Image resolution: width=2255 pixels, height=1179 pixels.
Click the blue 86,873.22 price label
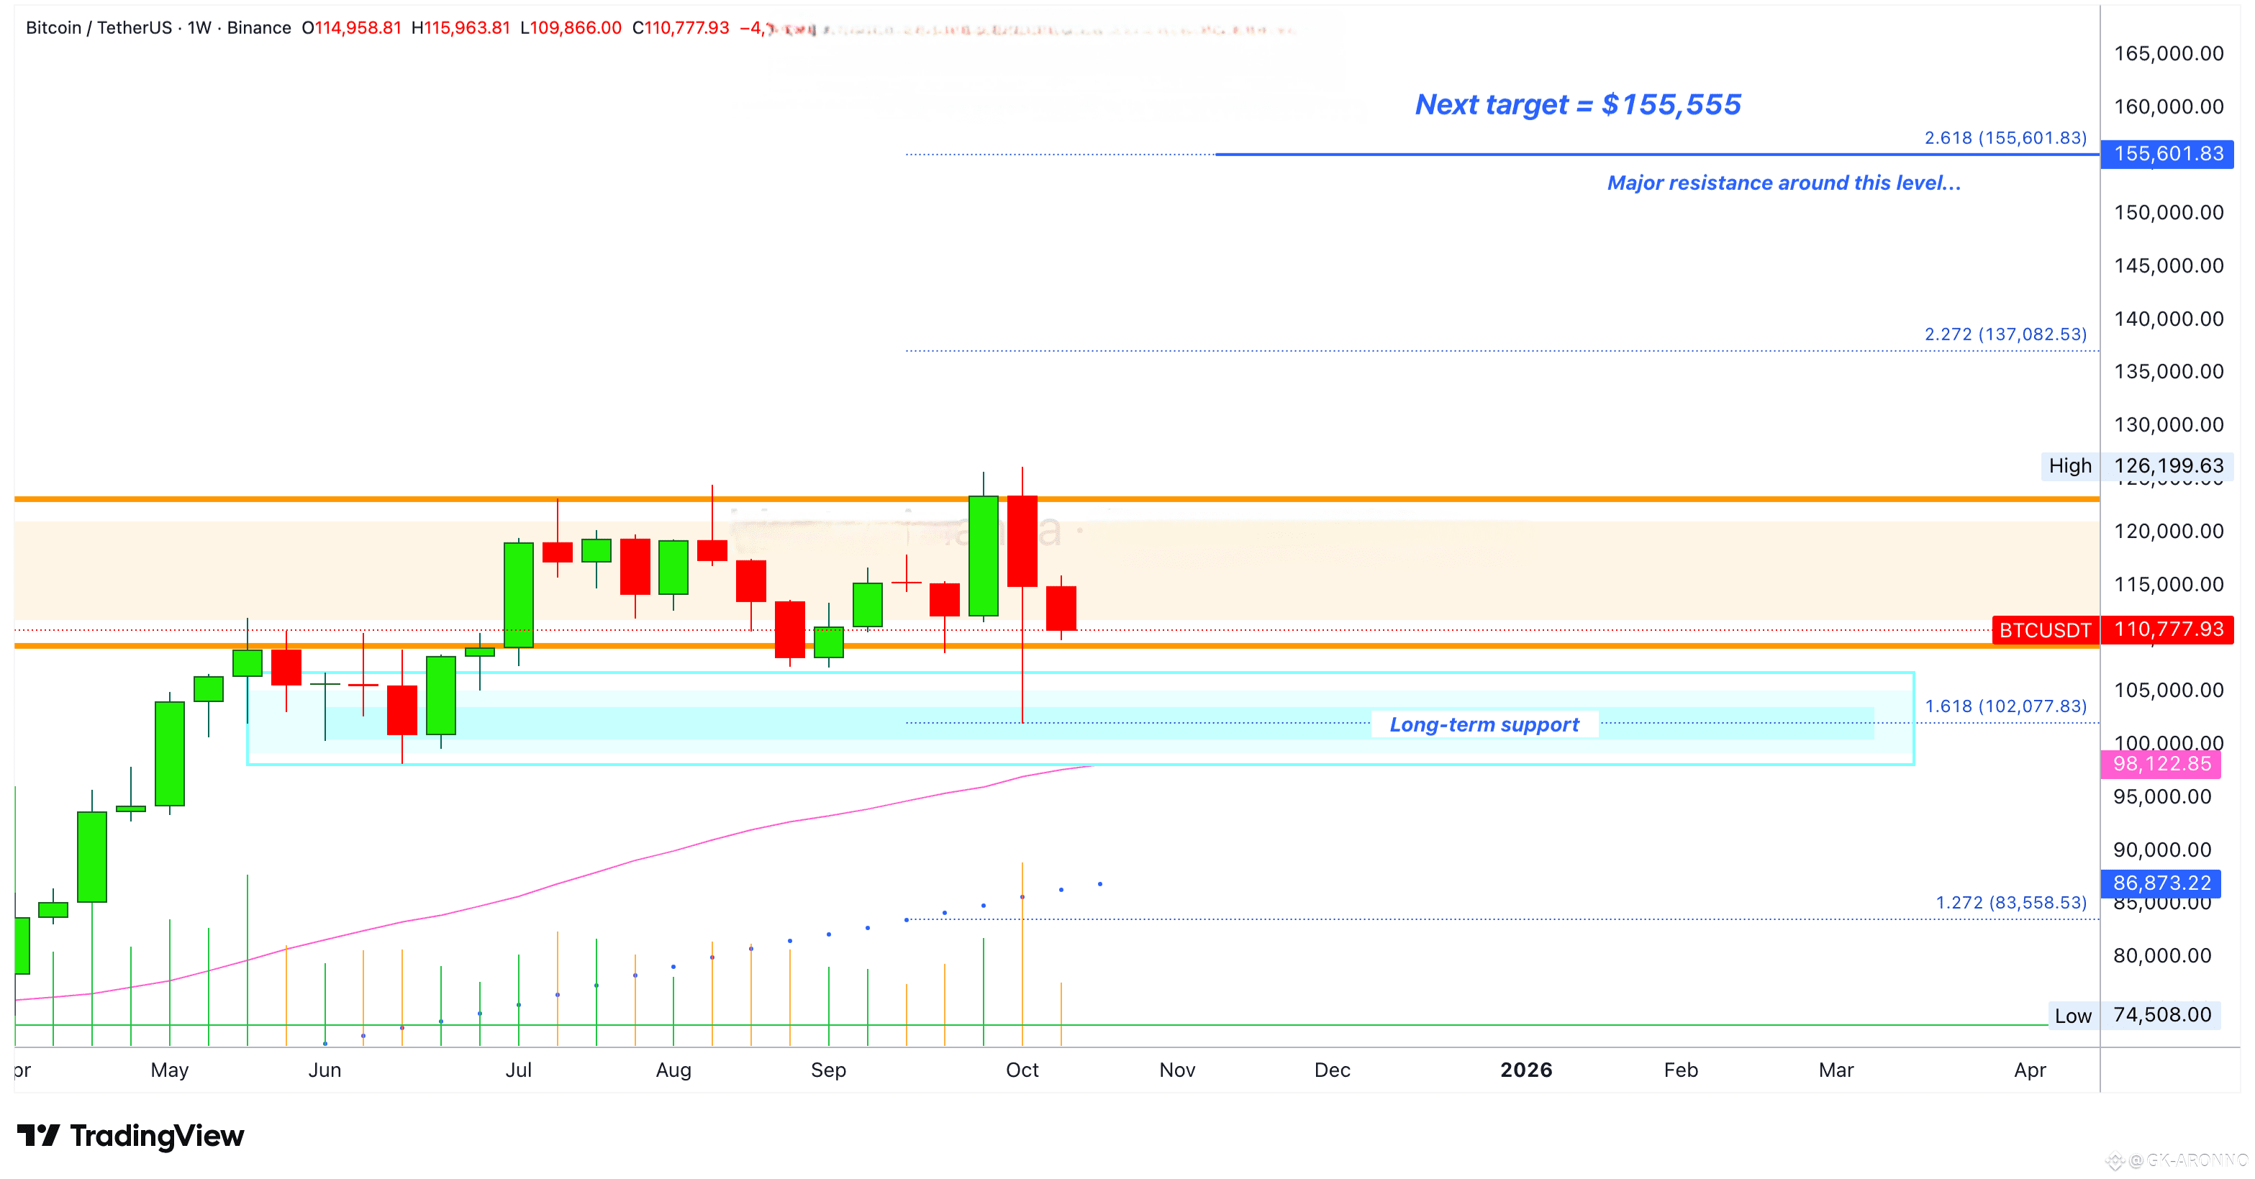[2161, 883]
